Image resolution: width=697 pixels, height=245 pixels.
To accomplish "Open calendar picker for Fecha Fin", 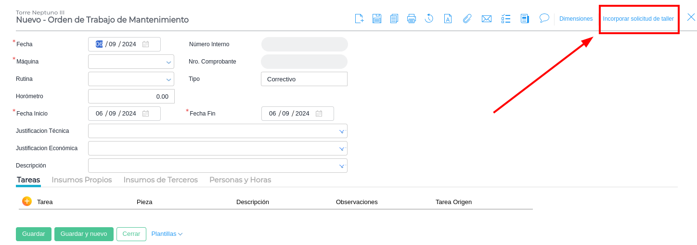I will click(319, 114).
